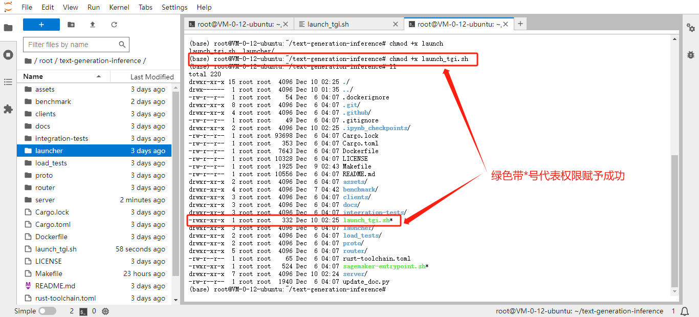Open Running Terminals and Kernels panel

tap(8, 55)
